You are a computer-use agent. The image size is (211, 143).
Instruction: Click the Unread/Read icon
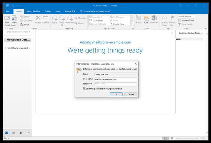tap(165, 21)
